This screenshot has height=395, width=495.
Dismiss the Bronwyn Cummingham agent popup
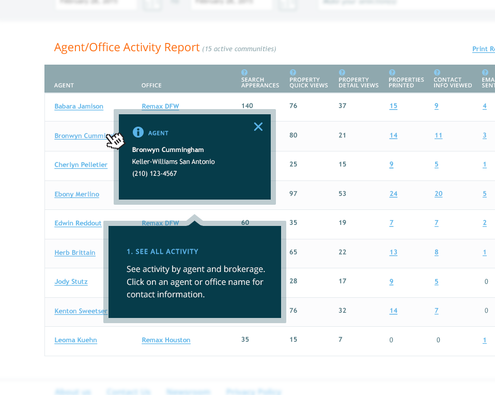click(x=258, y=126)
